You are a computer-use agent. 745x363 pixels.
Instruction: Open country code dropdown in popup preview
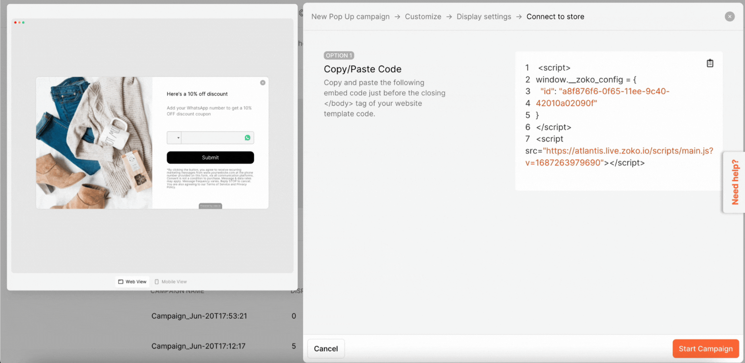click(x=174, y=138)
